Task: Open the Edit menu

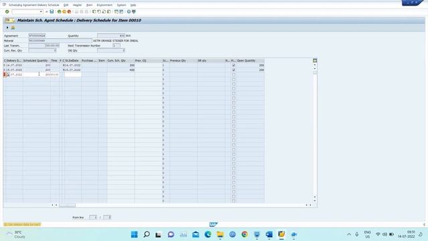Action: pyautogui.click(x=66, y=5)
